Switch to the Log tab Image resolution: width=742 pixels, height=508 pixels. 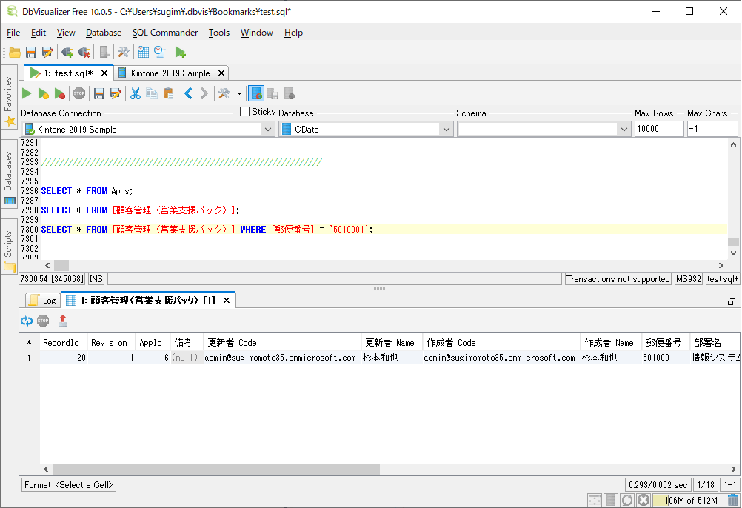pos(43,301)
